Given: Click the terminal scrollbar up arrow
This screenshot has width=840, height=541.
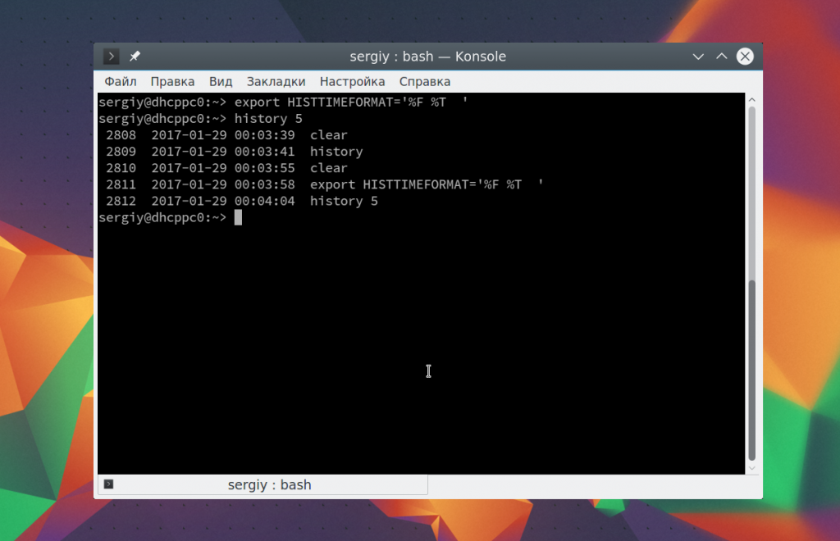Looking at the screenshot, I should (x=752, y=99).
